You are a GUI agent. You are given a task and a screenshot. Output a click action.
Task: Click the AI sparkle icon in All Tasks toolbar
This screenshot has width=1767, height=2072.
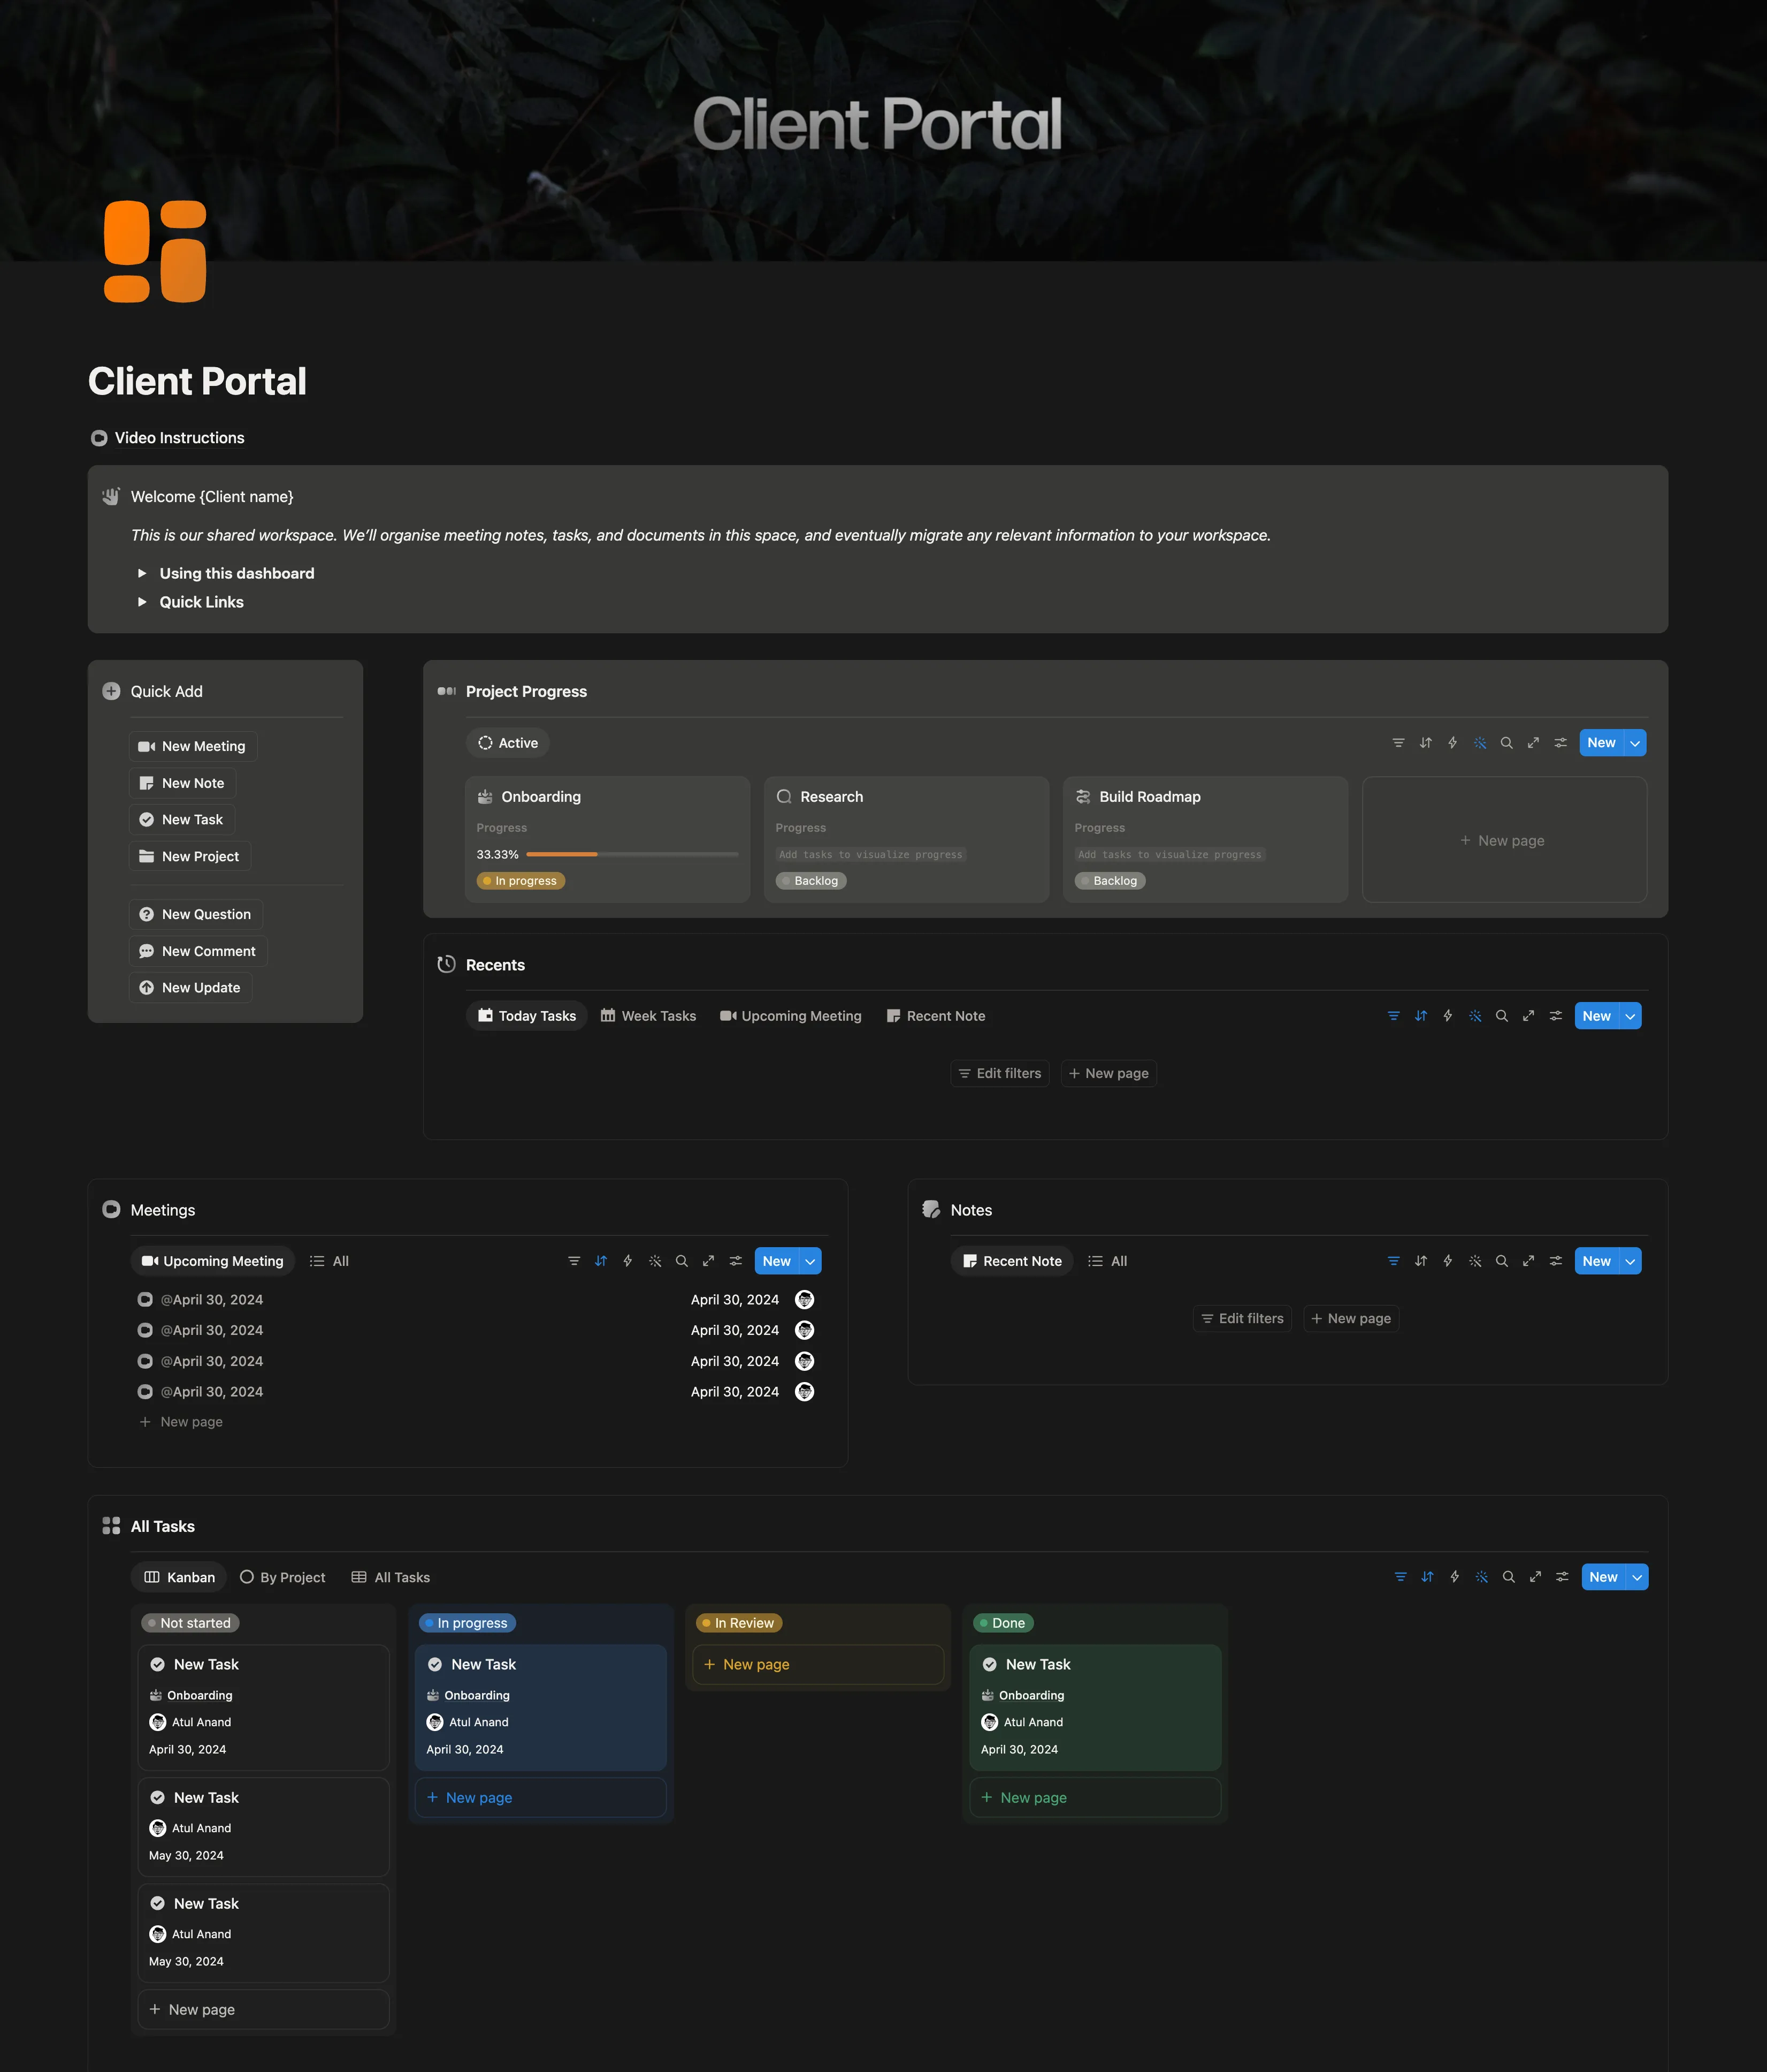point(1481,1577)
